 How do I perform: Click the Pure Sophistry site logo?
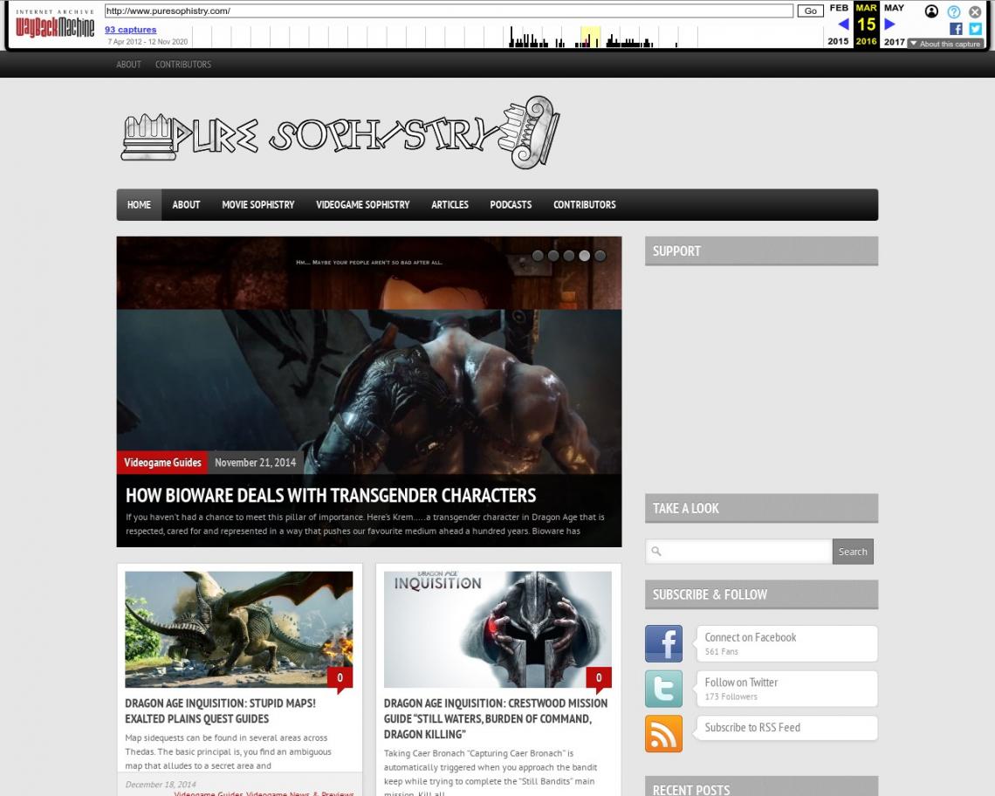tap(340, 133)
